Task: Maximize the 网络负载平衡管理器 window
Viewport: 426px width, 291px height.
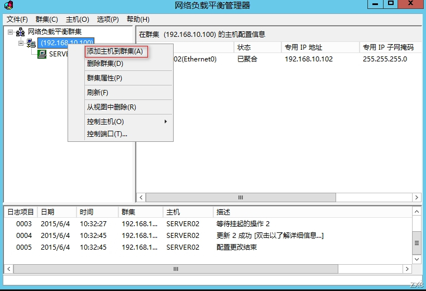Action: pyautogui.click(x=391, y=4)
